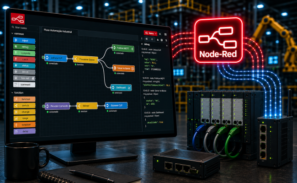Open the debug messages list sidebar tab
Image resolution: width=297 pixels, height=183 pixels.
tap(147, 39)
